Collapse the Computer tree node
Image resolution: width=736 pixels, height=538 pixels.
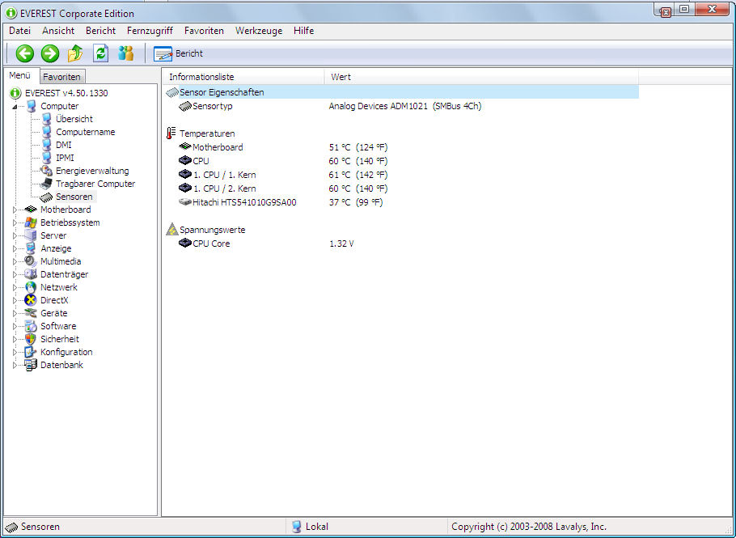(15, 107)
